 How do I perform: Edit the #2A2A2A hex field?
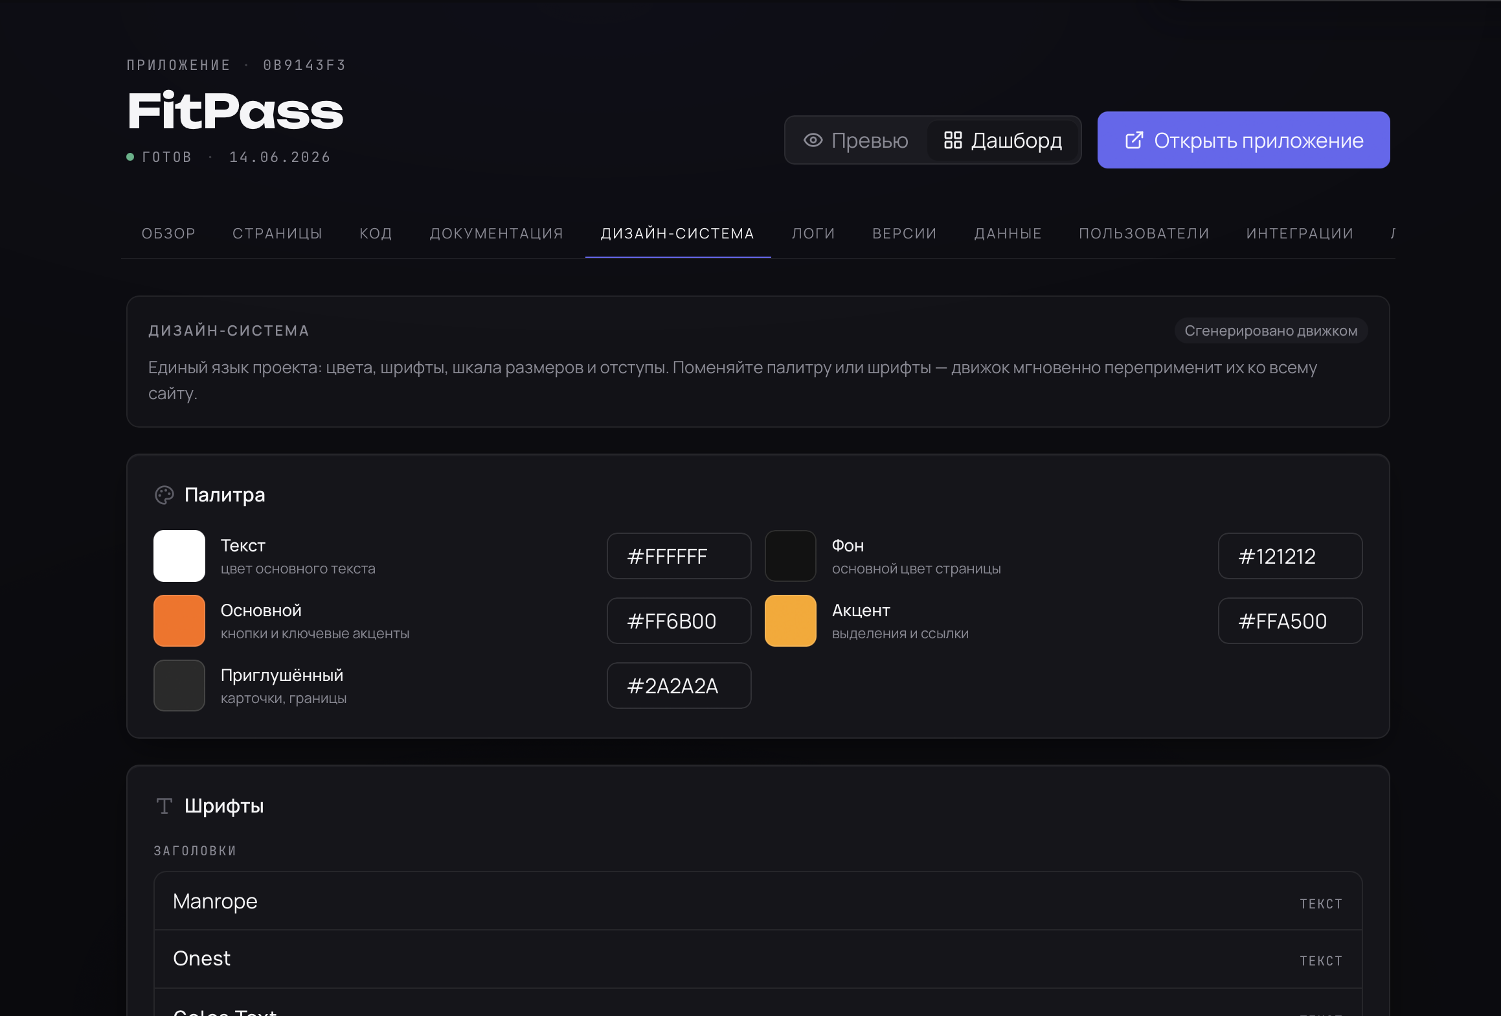[x=679, y=686]
